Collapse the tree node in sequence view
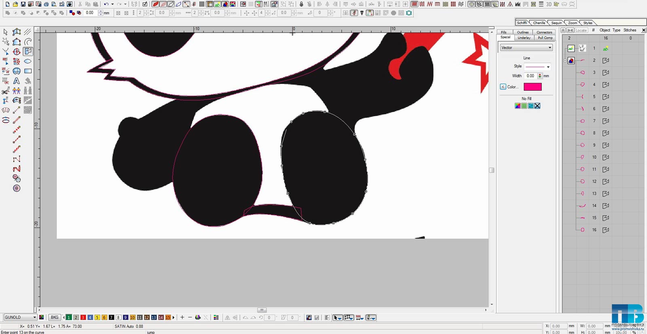The height and width of the screenshot is (334, 647). tap(565, 61)
